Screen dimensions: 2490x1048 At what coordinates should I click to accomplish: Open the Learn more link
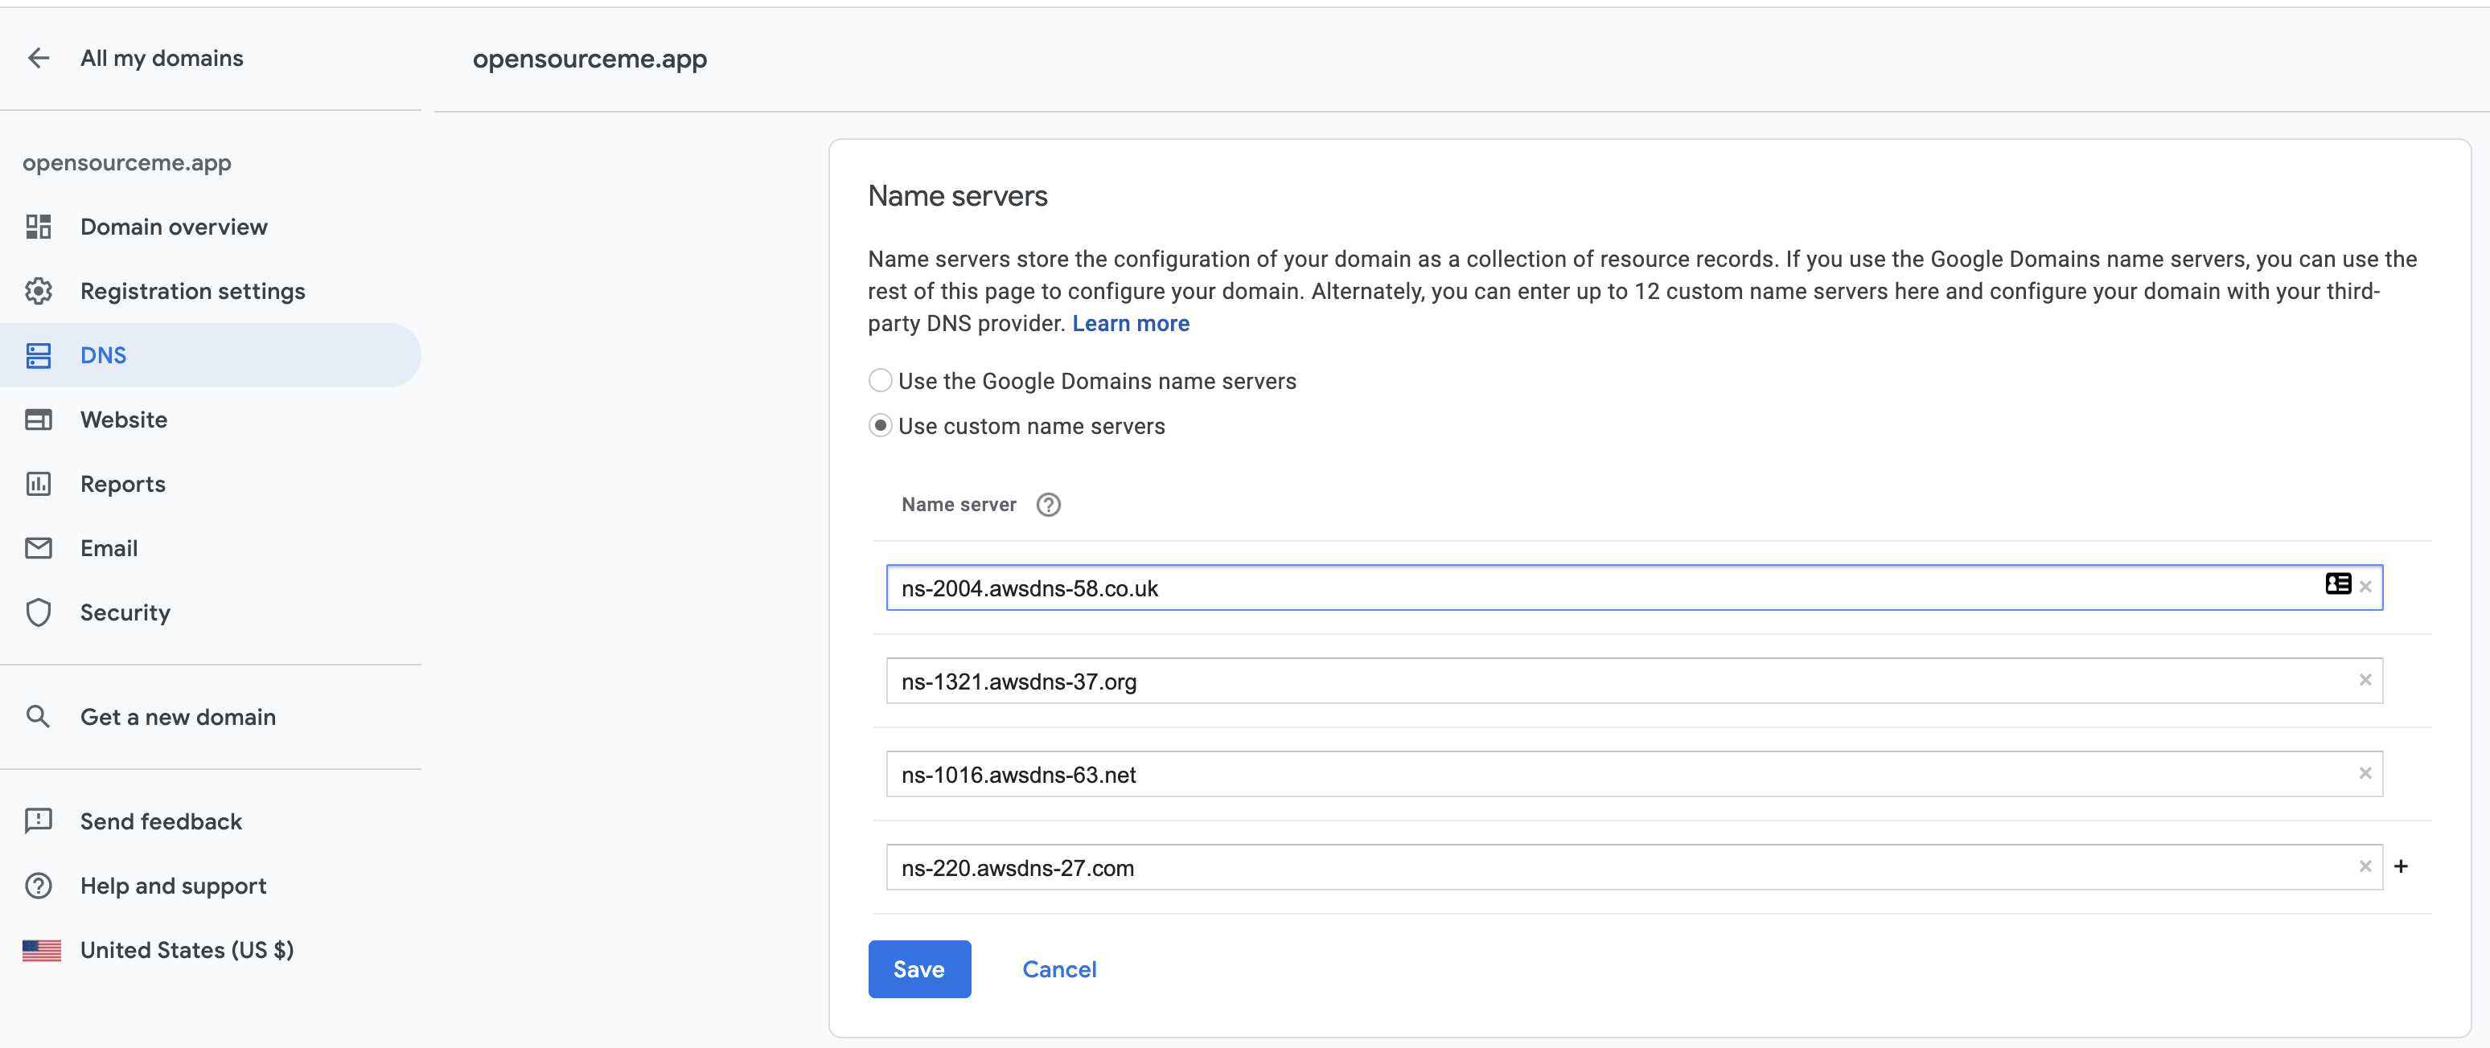coord(1130,324)
